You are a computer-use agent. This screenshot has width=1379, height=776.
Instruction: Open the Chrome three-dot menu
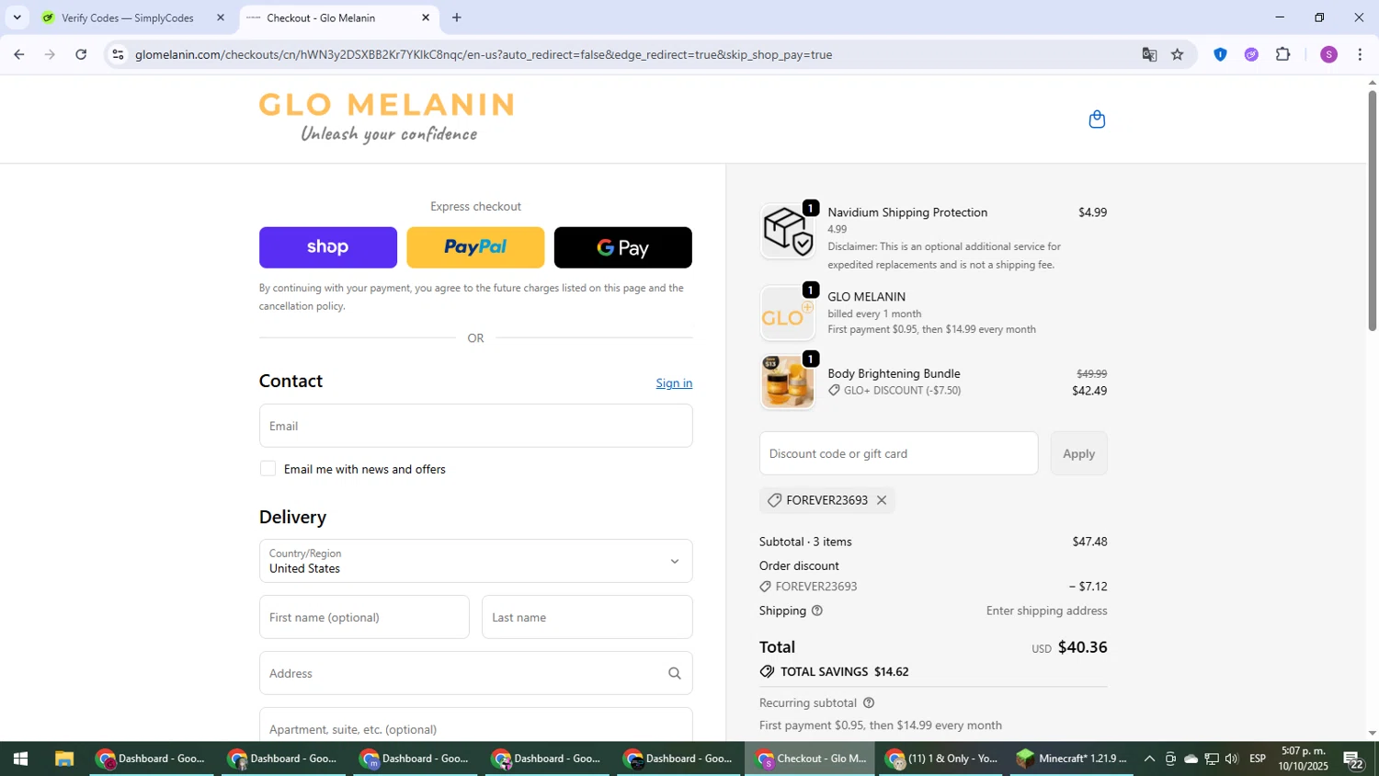tap(1360, 55)
